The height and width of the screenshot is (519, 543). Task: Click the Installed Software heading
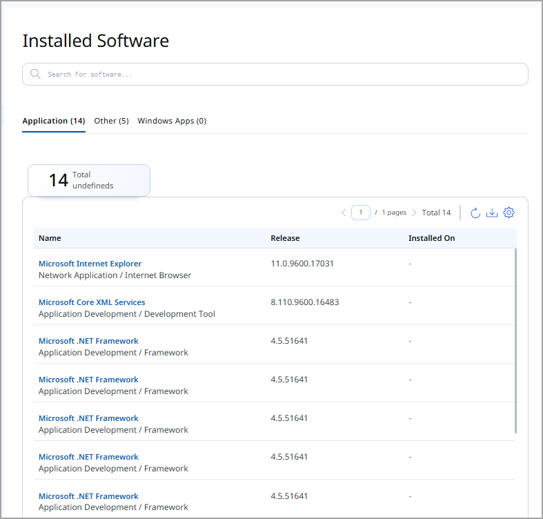click(x=96, y=41)
